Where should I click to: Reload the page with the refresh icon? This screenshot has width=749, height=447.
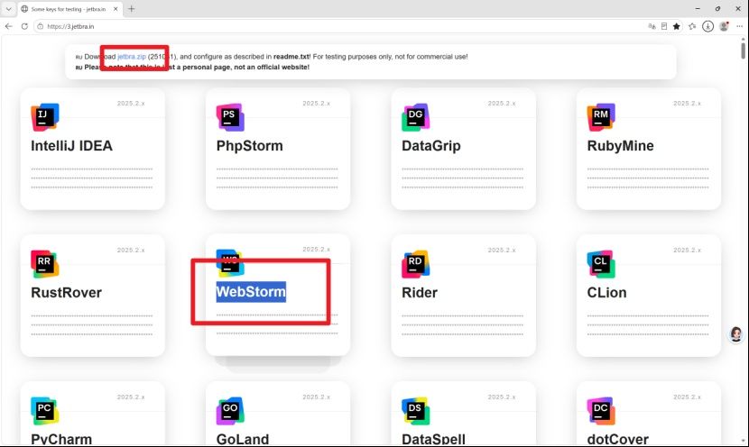(24, 26)
